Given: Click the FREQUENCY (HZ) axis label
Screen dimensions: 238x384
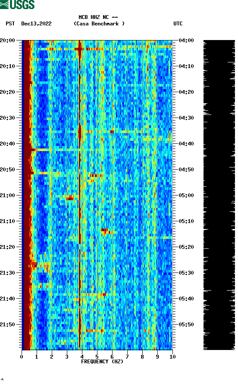Looking at the screenshot, I should [102, 362].
